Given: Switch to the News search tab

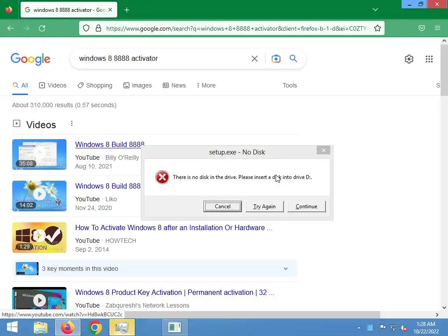Looking at the screenshot, I should coord(174,85).
